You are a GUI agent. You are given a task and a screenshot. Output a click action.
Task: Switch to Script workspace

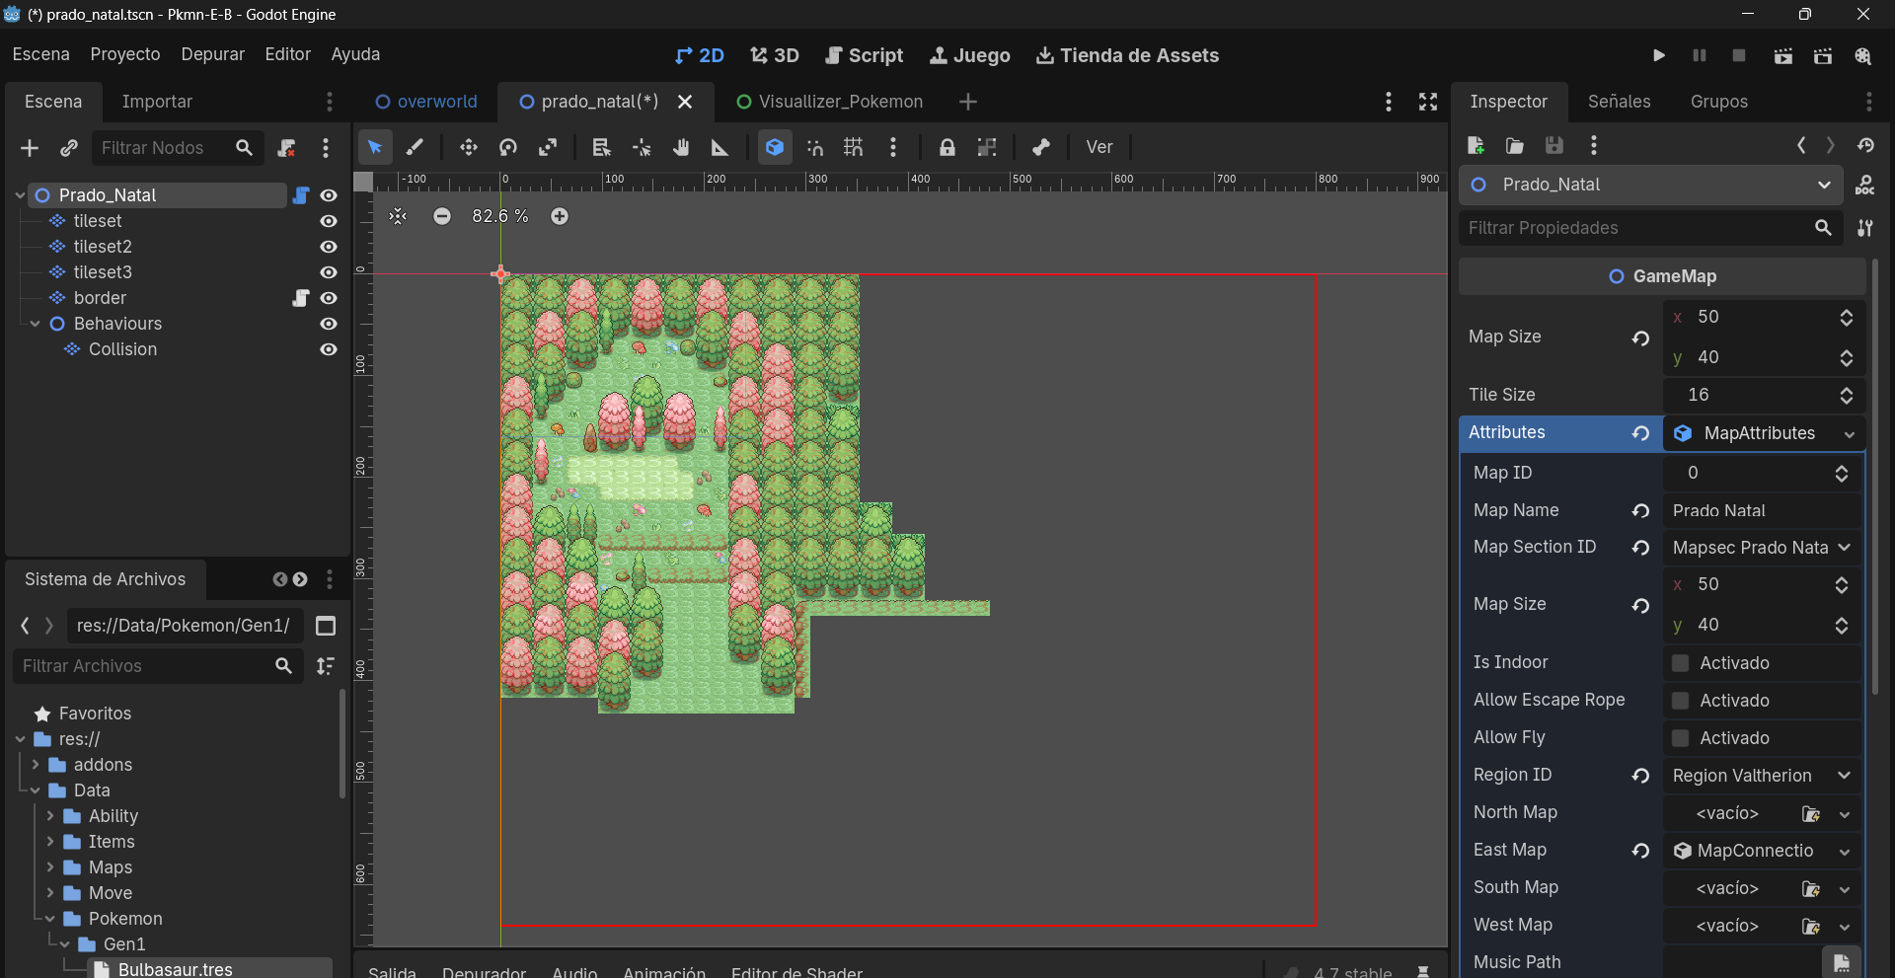coord(864,55)
